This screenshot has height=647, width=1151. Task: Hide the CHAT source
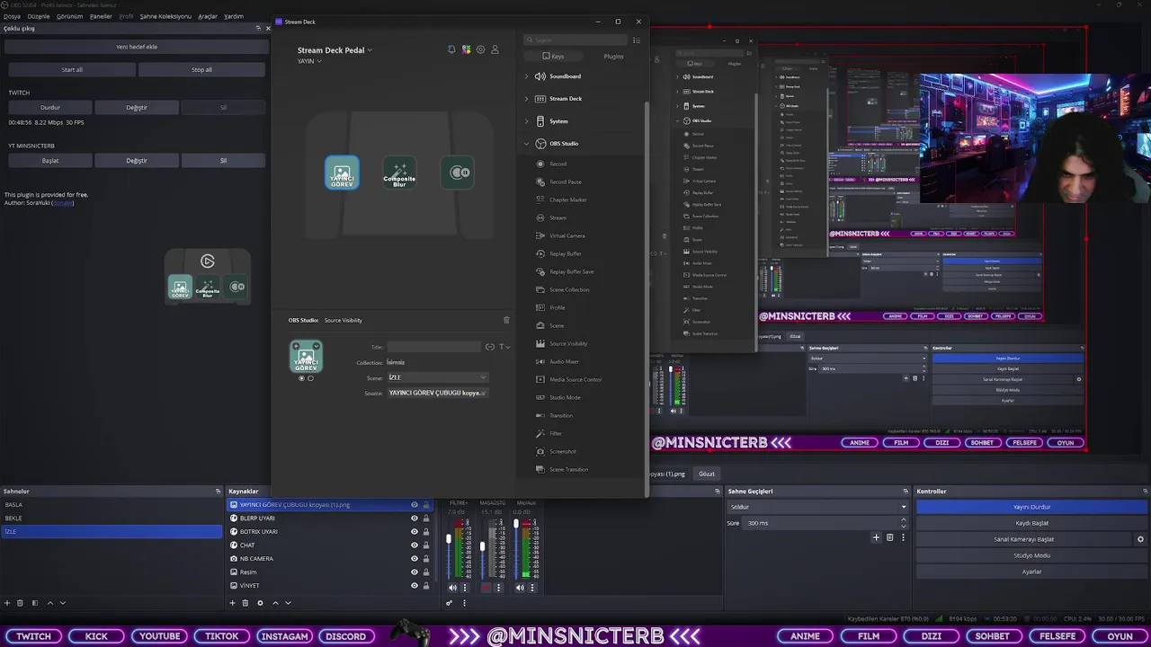click(415, 545)
